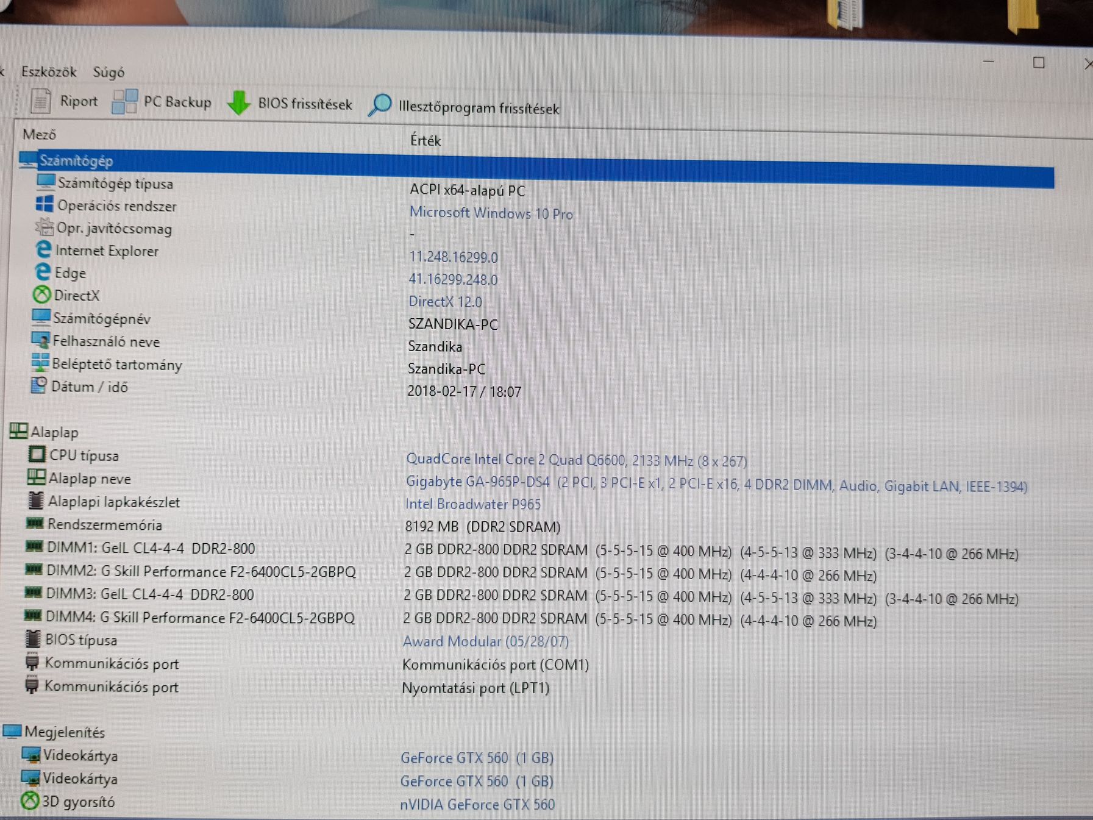This screenshot has height=820, width=1093.
Task: Click the Opr. javítócsomag icon
Action: coord(45,227)
